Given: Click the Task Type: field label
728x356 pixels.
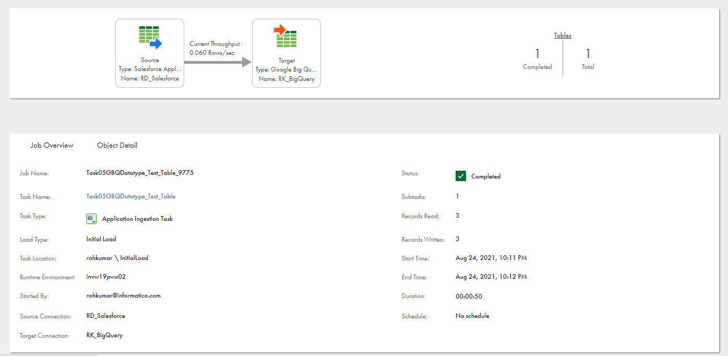Looking at the screenshot, I should [x=33, y=216].
